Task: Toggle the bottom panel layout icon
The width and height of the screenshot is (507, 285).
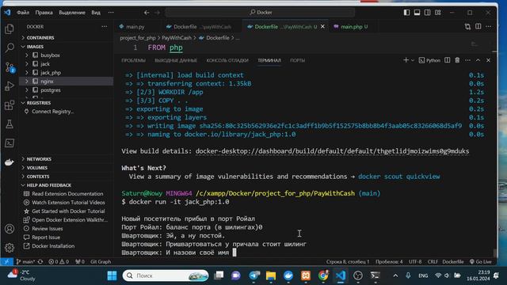Action: 417,13
